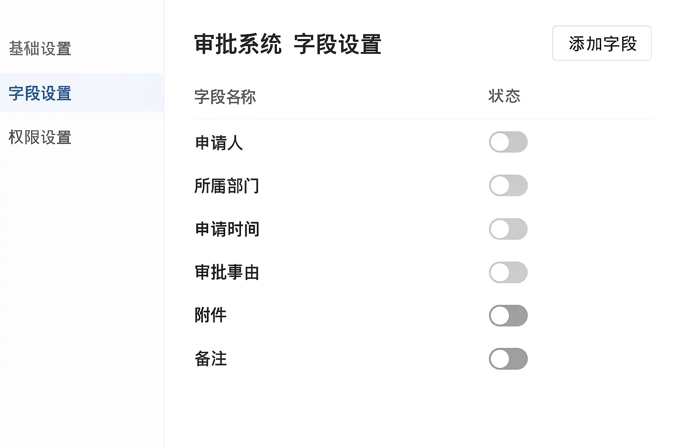Click the 申请时间 field name
The image size is (673, 448).
pyautogui.click(x=227, y=229)
